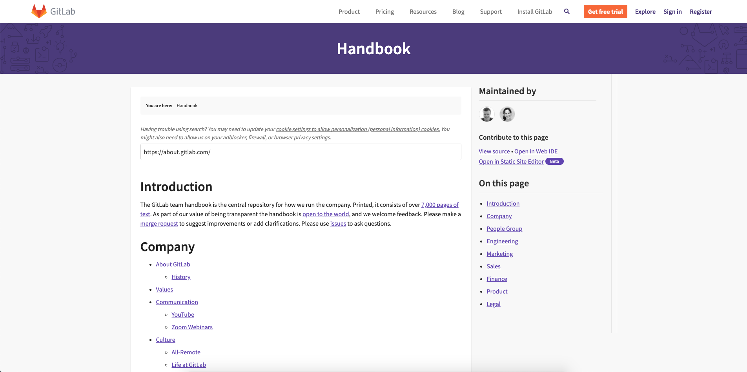Focus the handbook search input field

(x=301, y=152)
